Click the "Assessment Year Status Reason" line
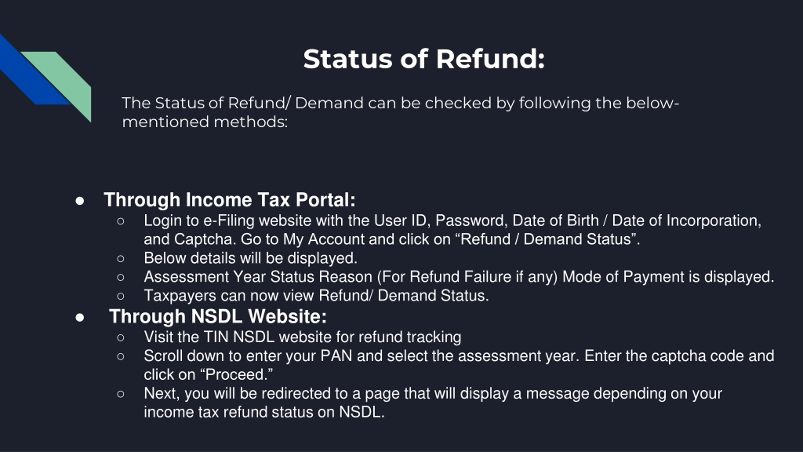 [x=459, y=276]
